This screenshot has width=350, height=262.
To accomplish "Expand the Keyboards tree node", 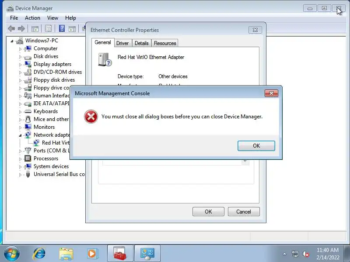I will click(x=20, y=112).
